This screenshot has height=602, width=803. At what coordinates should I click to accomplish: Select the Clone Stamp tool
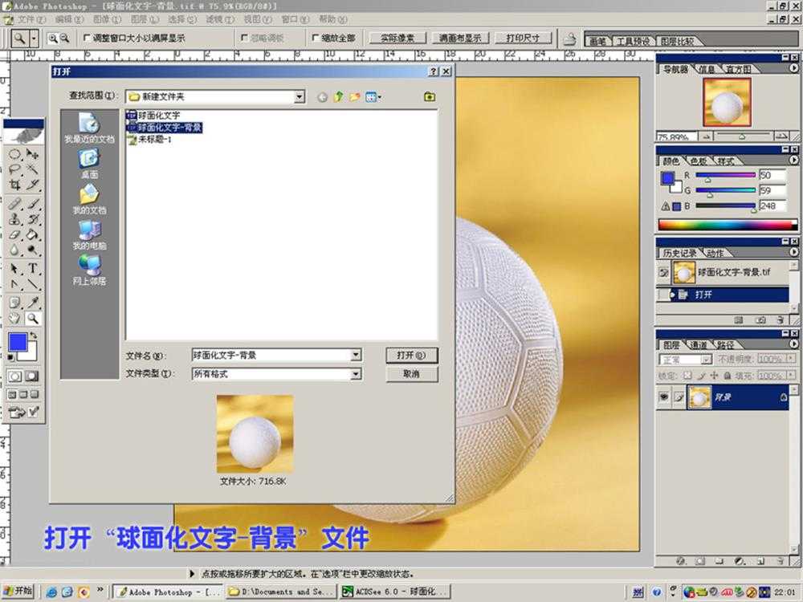[x=14, y=219]
